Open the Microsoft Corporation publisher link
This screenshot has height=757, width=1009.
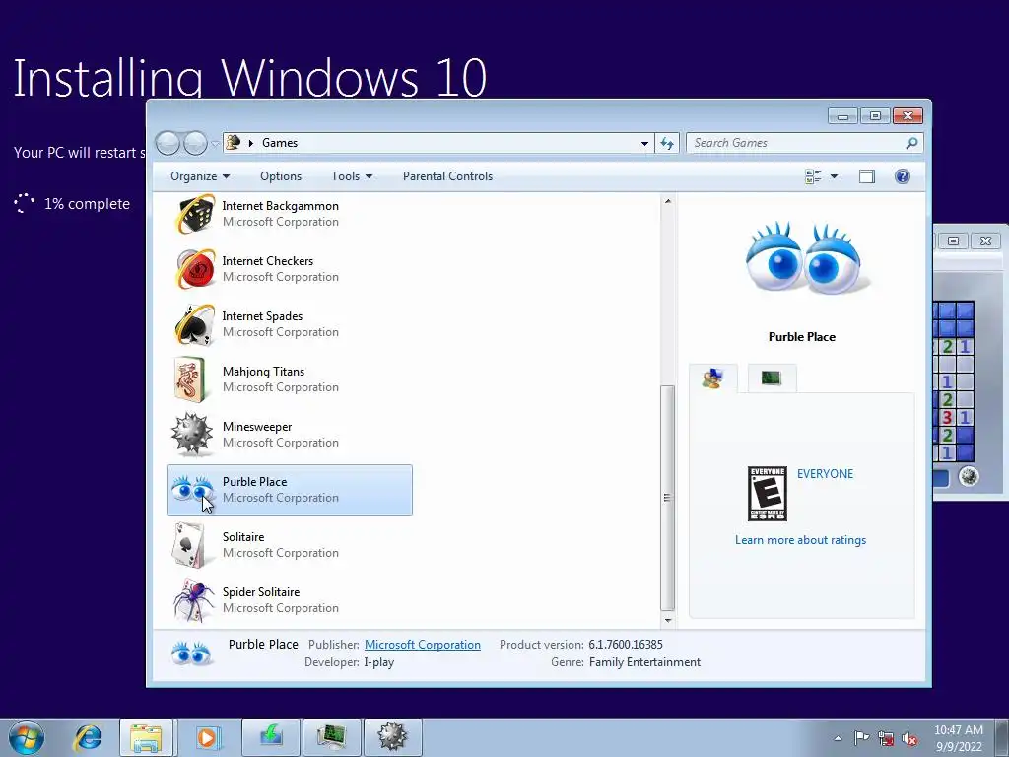pos(422,645)
